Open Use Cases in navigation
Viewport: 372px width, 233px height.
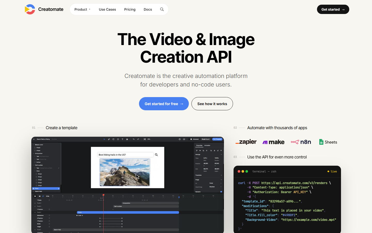coord(107,9)
